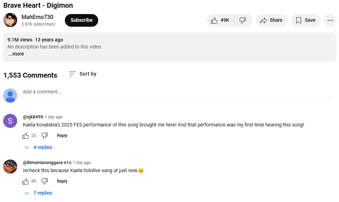Image resolution: width=339 pixels, height=202 pixels.
Task: Reply to the @BimaHanunggara-n1s comment
Action: click(x=62, y=181)
